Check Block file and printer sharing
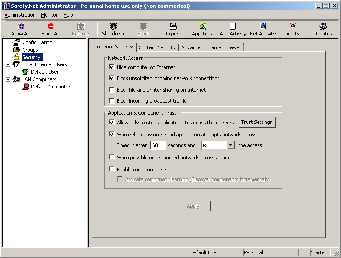Viewport: 341px width, 258px height. [112, 89]
